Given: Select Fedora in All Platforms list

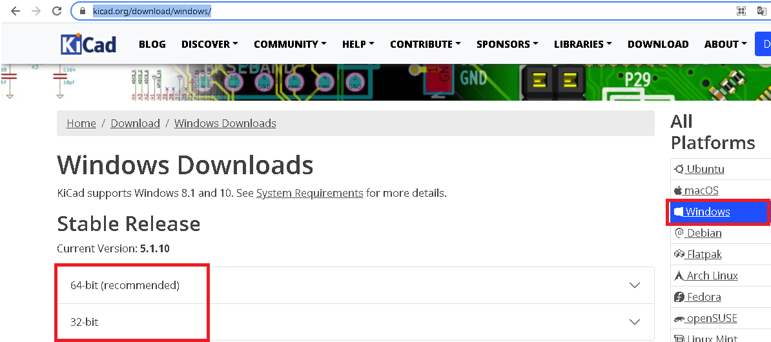Looking at the screenshot, I should pos(721,297).
